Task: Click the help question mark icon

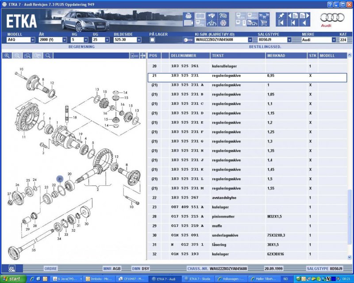Action: click(x=223, y=16)
